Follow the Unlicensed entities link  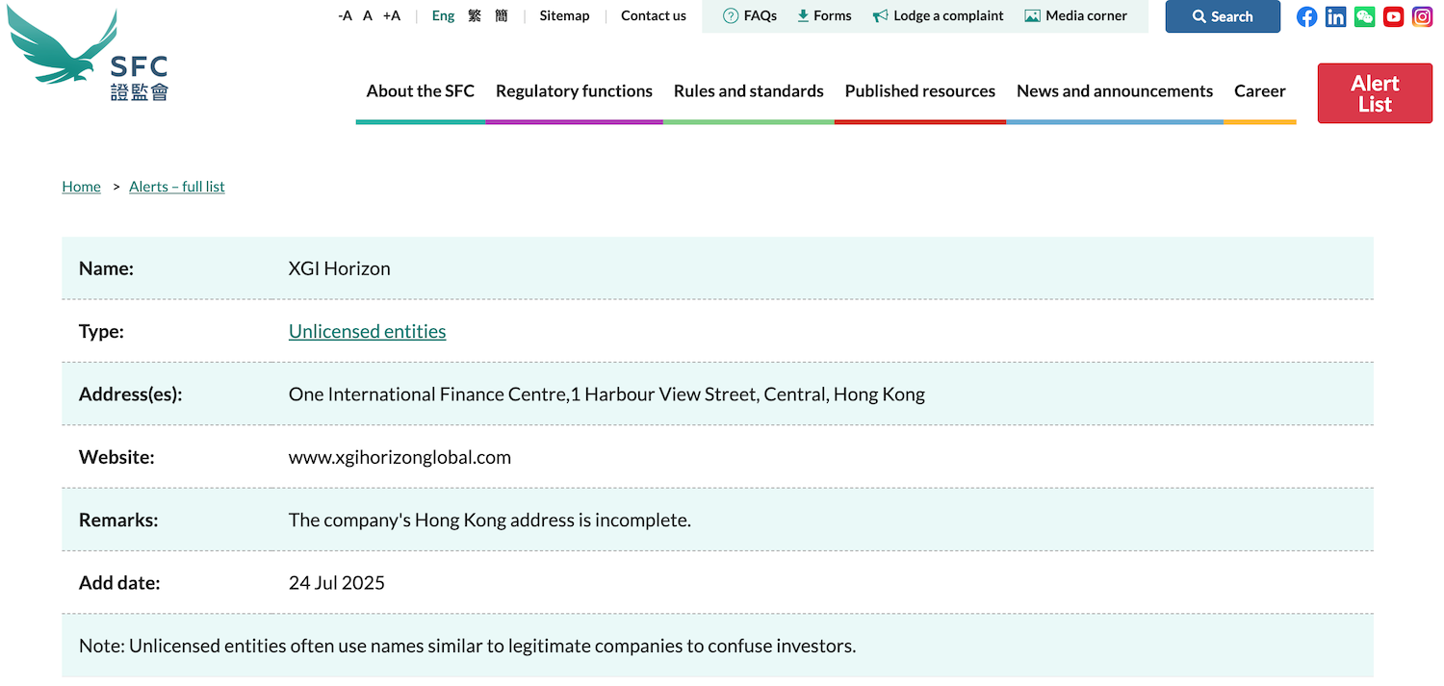[x=367, y=331]
